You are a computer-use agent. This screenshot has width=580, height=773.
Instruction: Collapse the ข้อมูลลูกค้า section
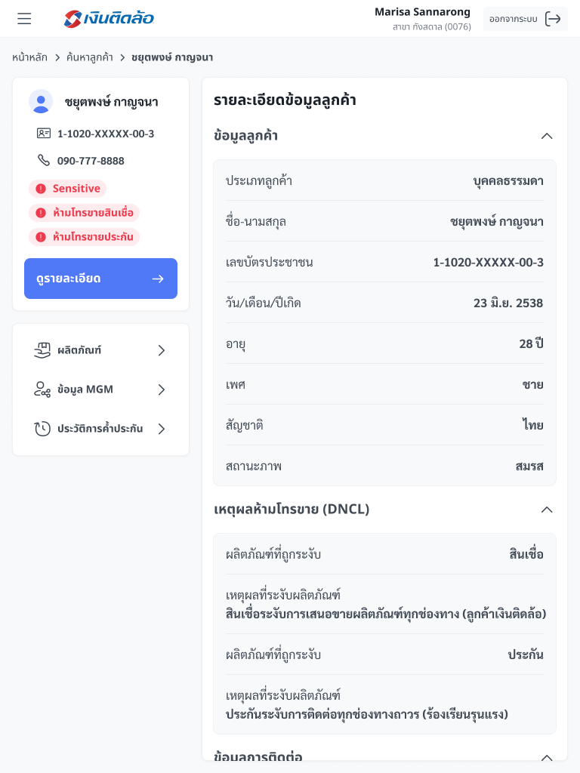547,136
